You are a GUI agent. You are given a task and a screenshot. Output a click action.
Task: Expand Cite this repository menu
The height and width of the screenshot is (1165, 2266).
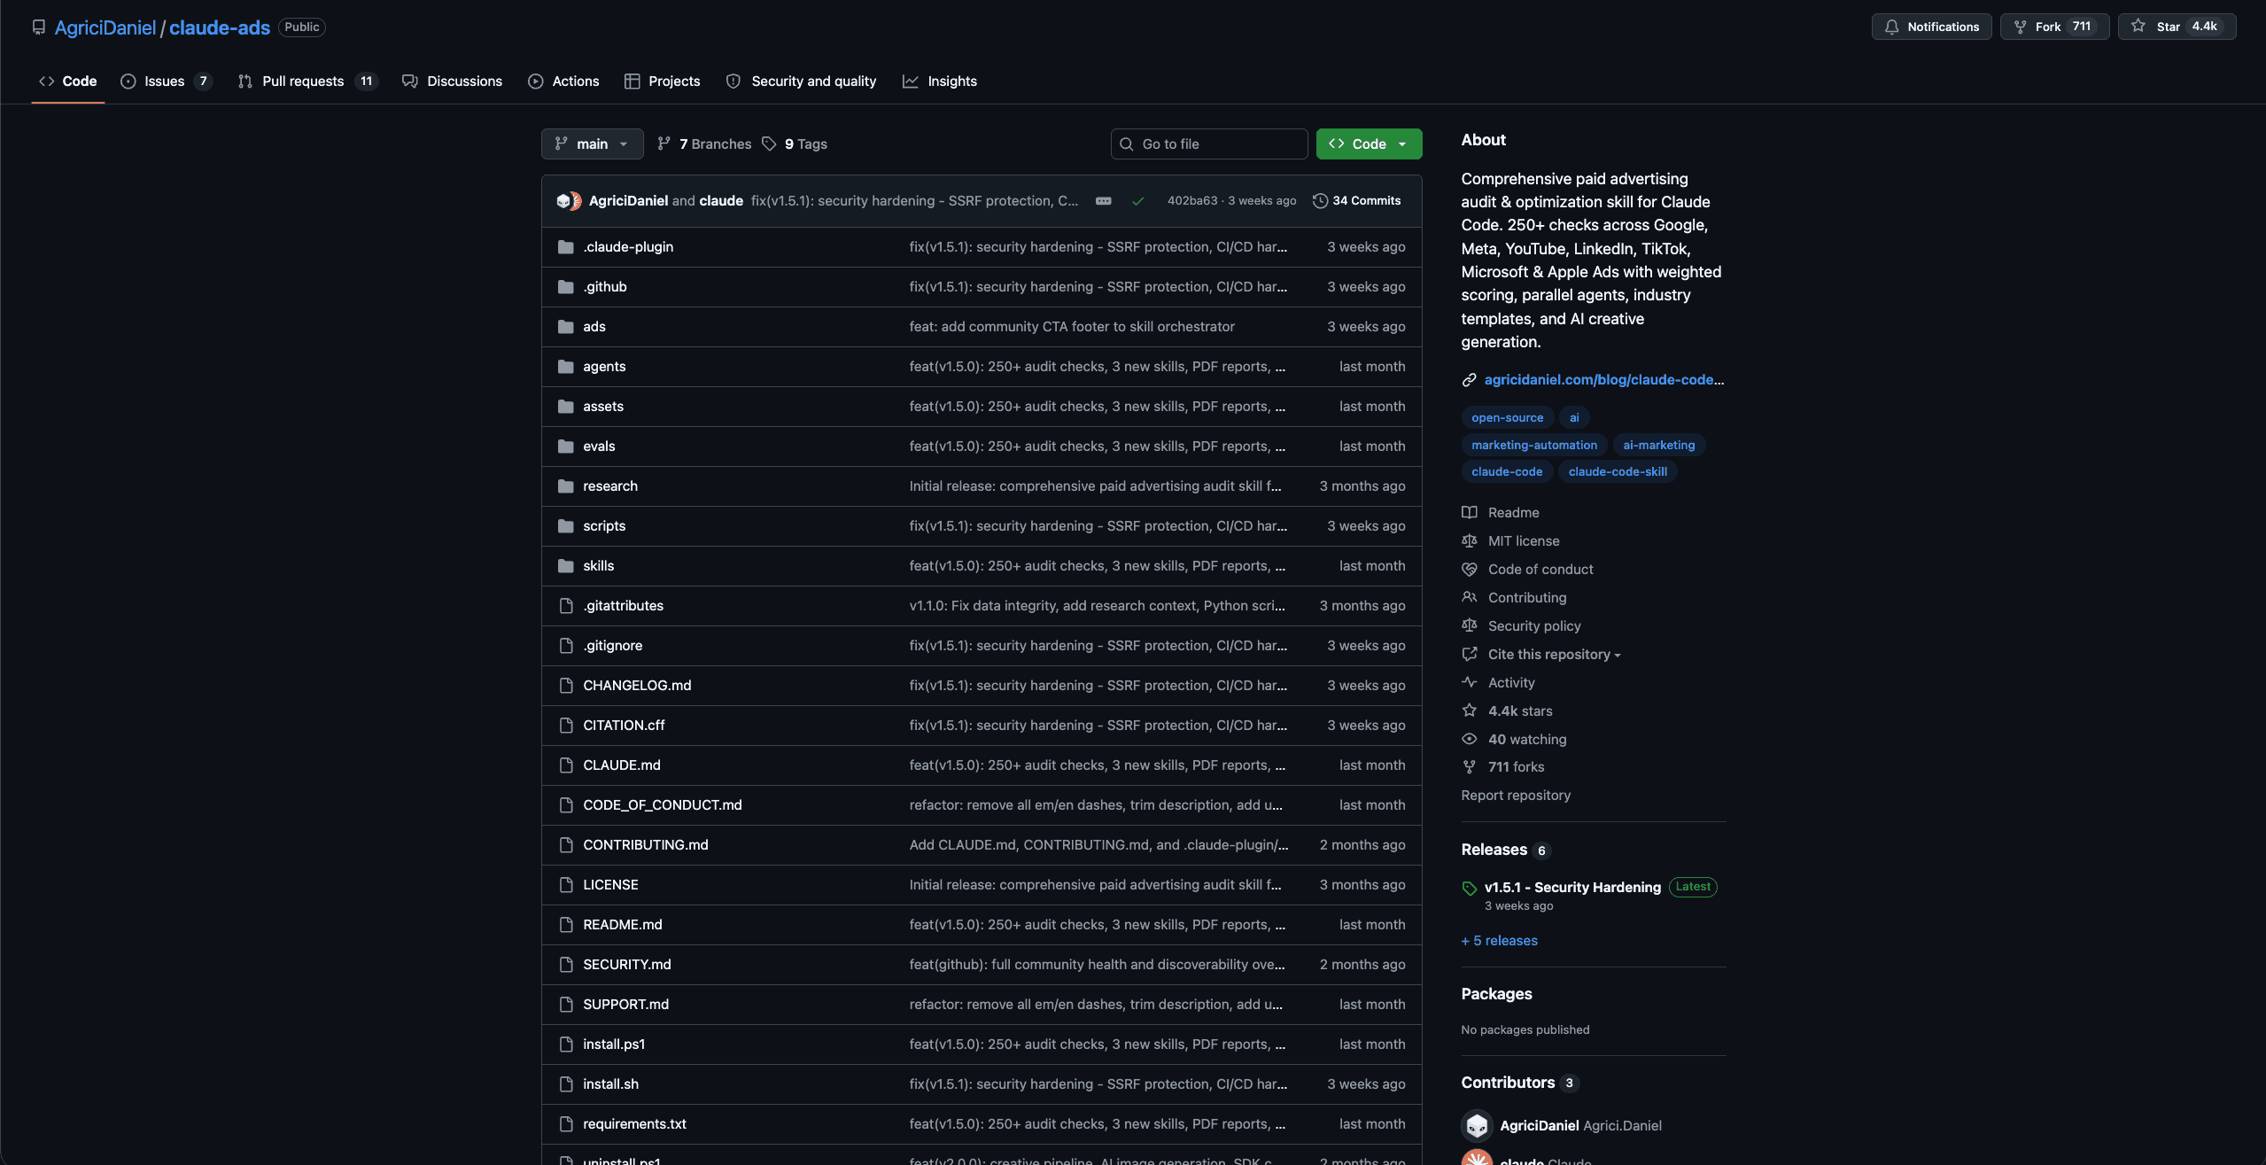(1554, 654)
